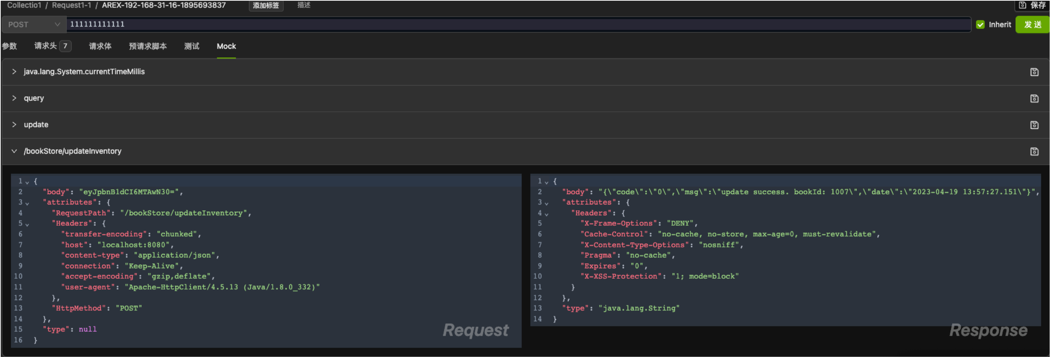Click the "type": "java.lang.String" line
The image size is (1050, 357).
[621, 308]
